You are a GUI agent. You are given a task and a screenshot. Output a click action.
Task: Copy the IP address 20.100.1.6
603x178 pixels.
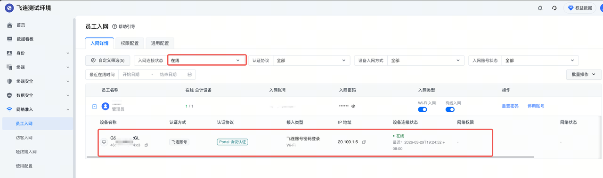pos(364,142)
